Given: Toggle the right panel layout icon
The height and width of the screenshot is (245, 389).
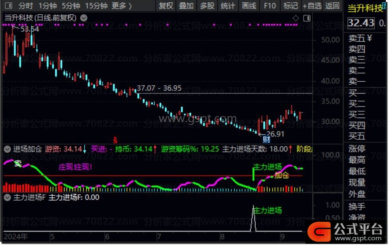Looking at the screenshot, I should (x=307, y=18).
